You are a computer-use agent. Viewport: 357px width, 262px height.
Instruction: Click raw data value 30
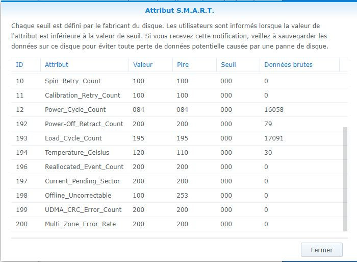268,153
